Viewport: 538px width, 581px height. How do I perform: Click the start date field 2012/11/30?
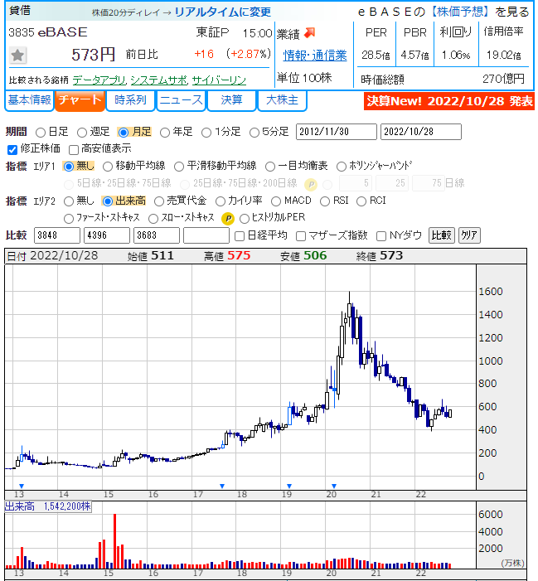(x=336, y=132)
